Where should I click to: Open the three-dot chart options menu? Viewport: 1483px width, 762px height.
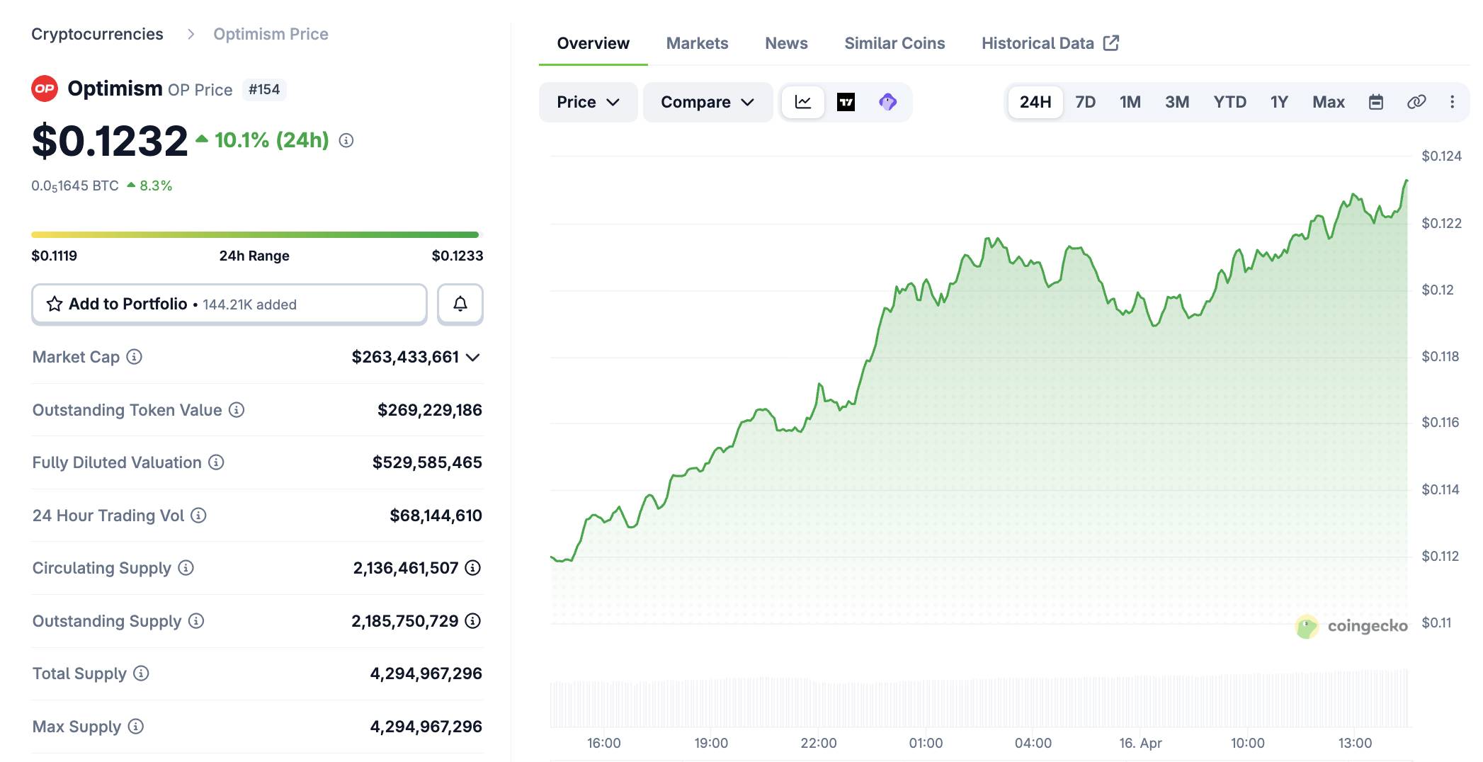pos(1453,102)
